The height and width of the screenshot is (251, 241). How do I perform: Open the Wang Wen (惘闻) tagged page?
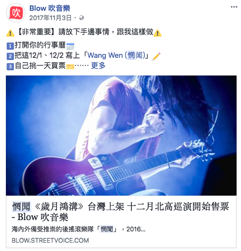116,55
